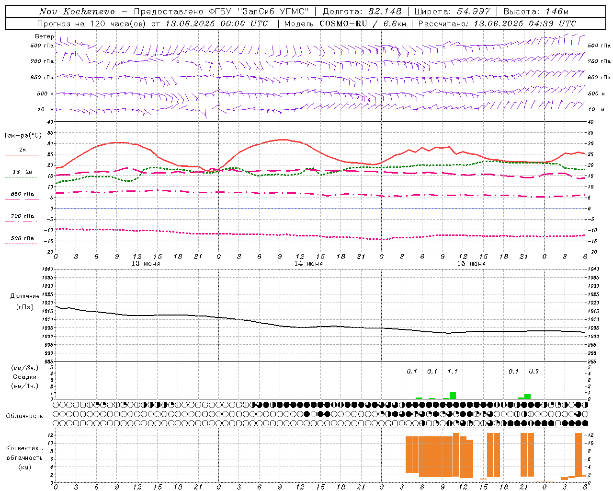Click the computed time 13.06.2025 04:39 UTC
Image resolution: width=613 pixels, height=491 pixels.
coord(525,23)
